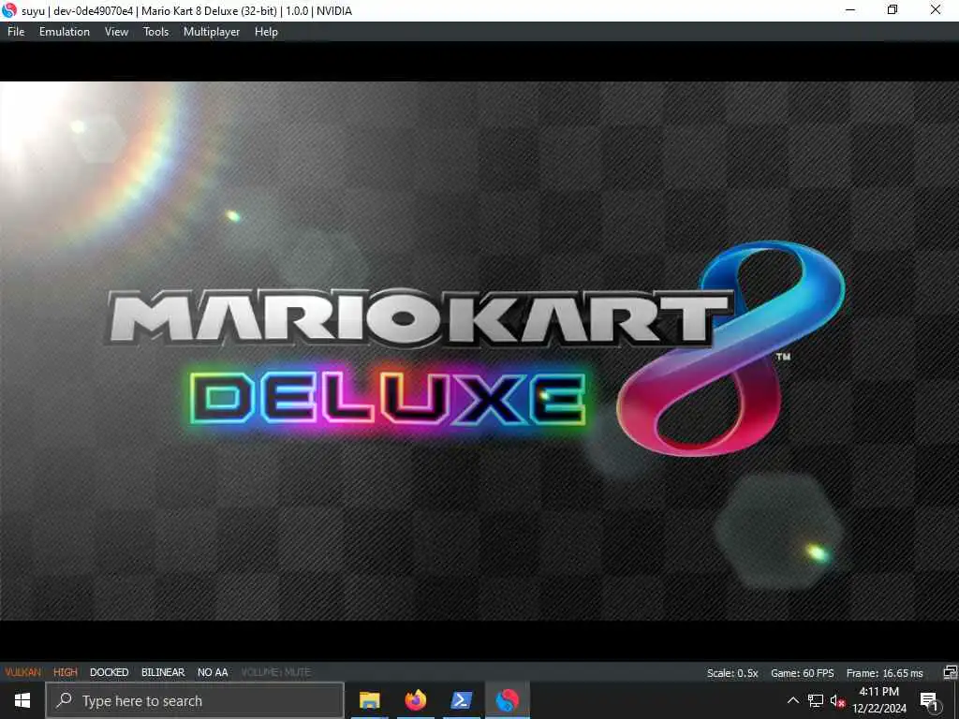Show hidden system tray icons

coord(792,700)
